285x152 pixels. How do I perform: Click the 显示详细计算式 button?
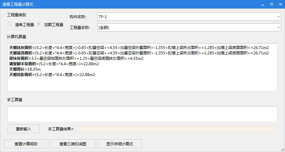[x=120, y=144]
